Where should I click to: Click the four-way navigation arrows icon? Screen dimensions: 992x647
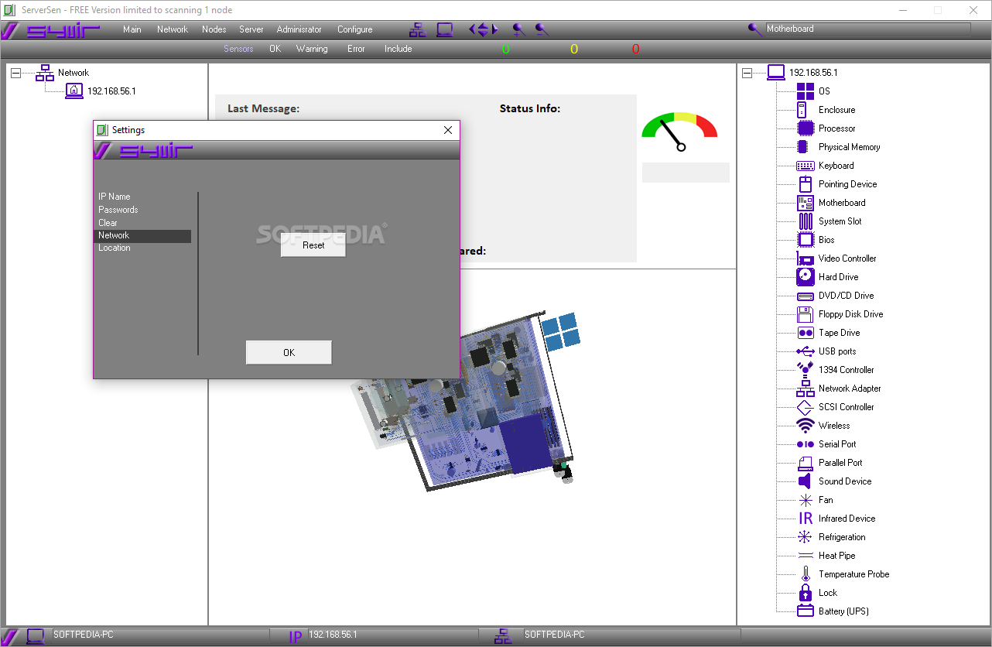483,29
